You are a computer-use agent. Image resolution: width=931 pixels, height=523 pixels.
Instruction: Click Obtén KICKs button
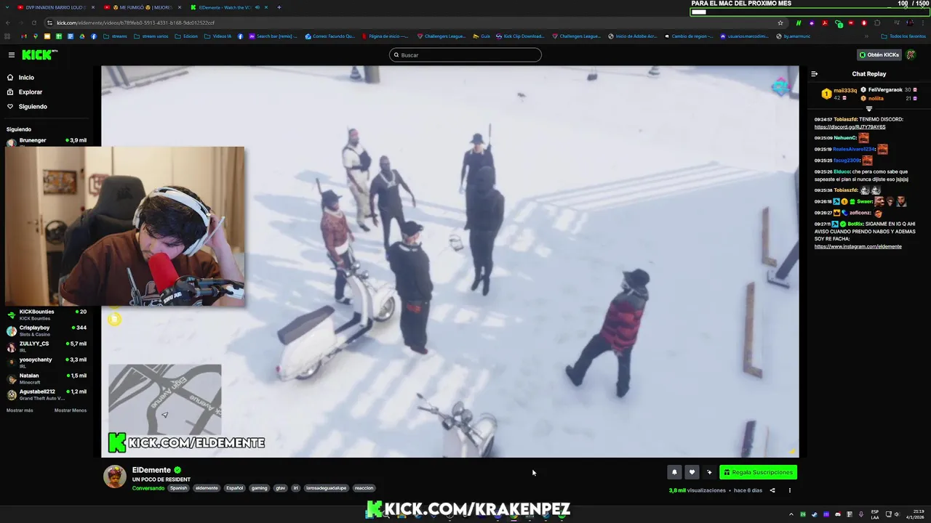[x=879, y=54]
